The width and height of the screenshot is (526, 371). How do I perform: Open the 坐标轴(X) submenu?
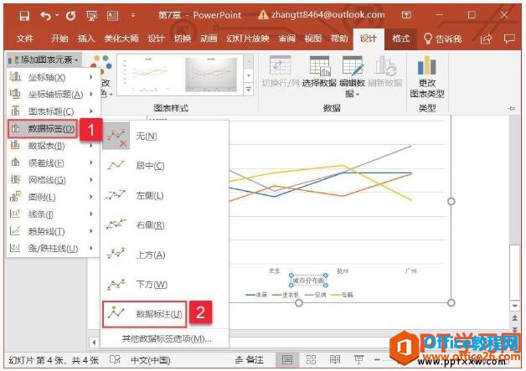52,77
